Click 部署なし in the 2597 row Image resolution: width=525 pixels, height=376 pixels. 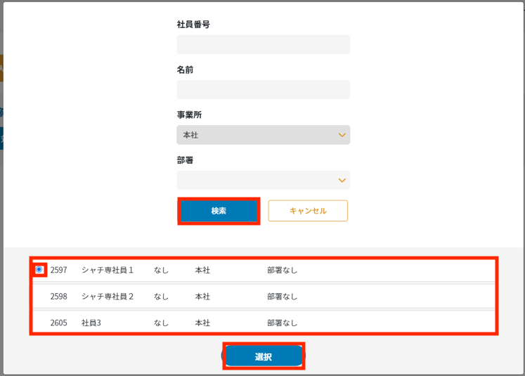(x=283, y=270)
